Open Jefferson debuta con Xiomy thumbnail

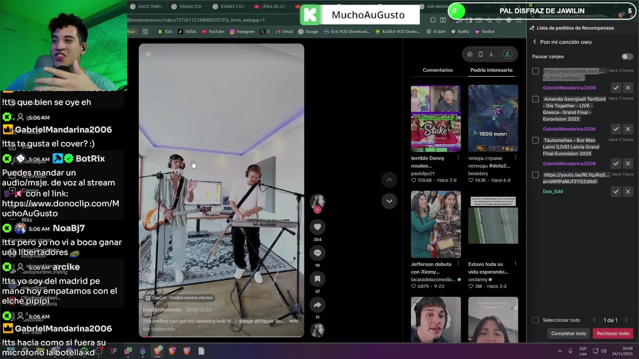click(x=436, y=224)
